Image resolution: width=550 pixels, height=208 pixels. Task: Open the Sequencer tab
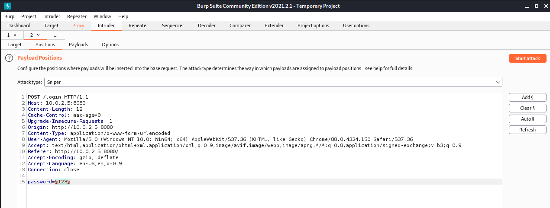(173, 26)
